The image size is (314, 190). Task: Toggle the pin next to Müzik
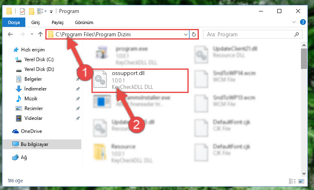(x=78, y=99)
